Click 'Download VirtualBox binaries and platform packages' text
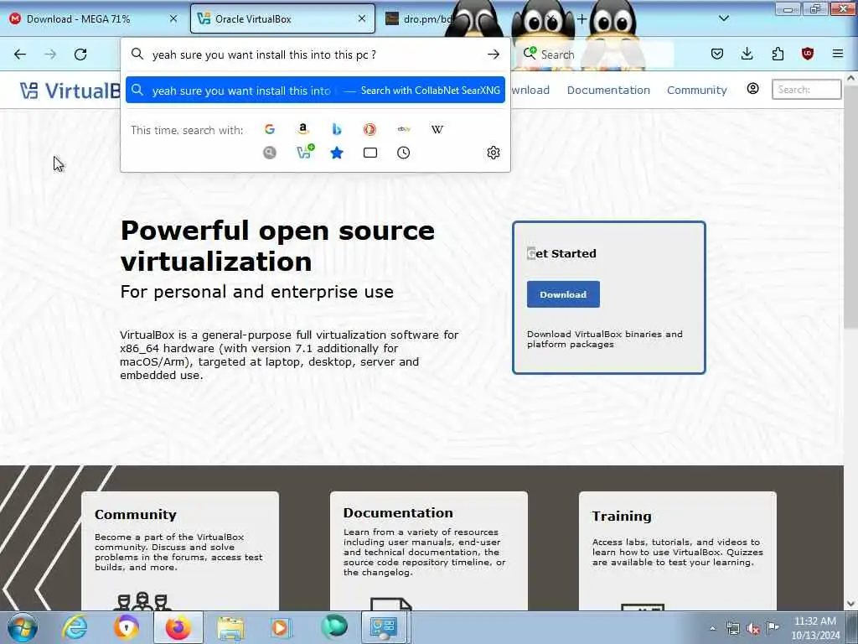858x644 pixels. 605,339
